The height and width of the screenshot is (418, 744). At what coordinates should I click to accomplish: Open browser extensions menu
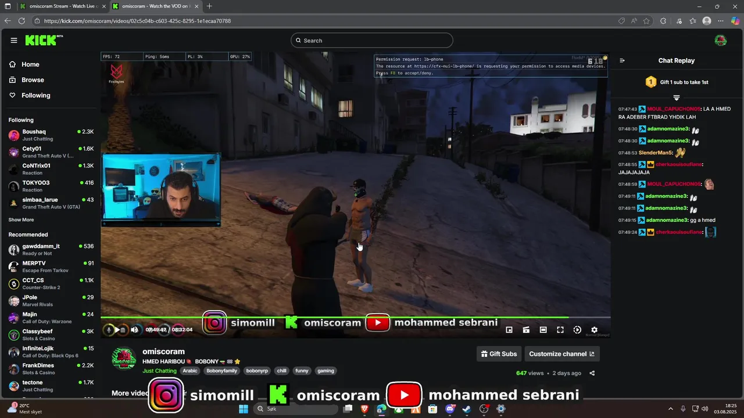coord(663,21)
